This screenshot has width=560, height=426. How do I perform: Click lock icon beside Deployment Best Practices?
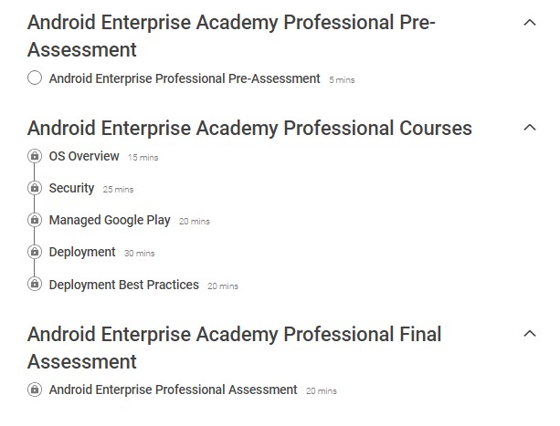(x=35, y=285)
